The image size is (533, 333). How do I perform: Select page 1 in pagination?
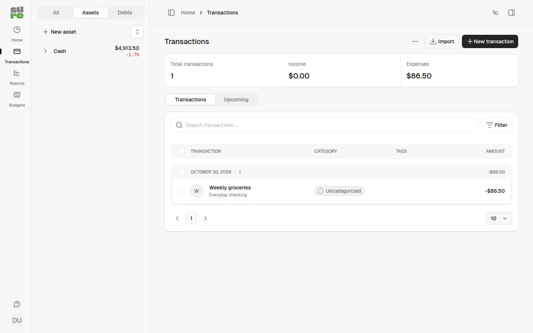click(191, 218)
